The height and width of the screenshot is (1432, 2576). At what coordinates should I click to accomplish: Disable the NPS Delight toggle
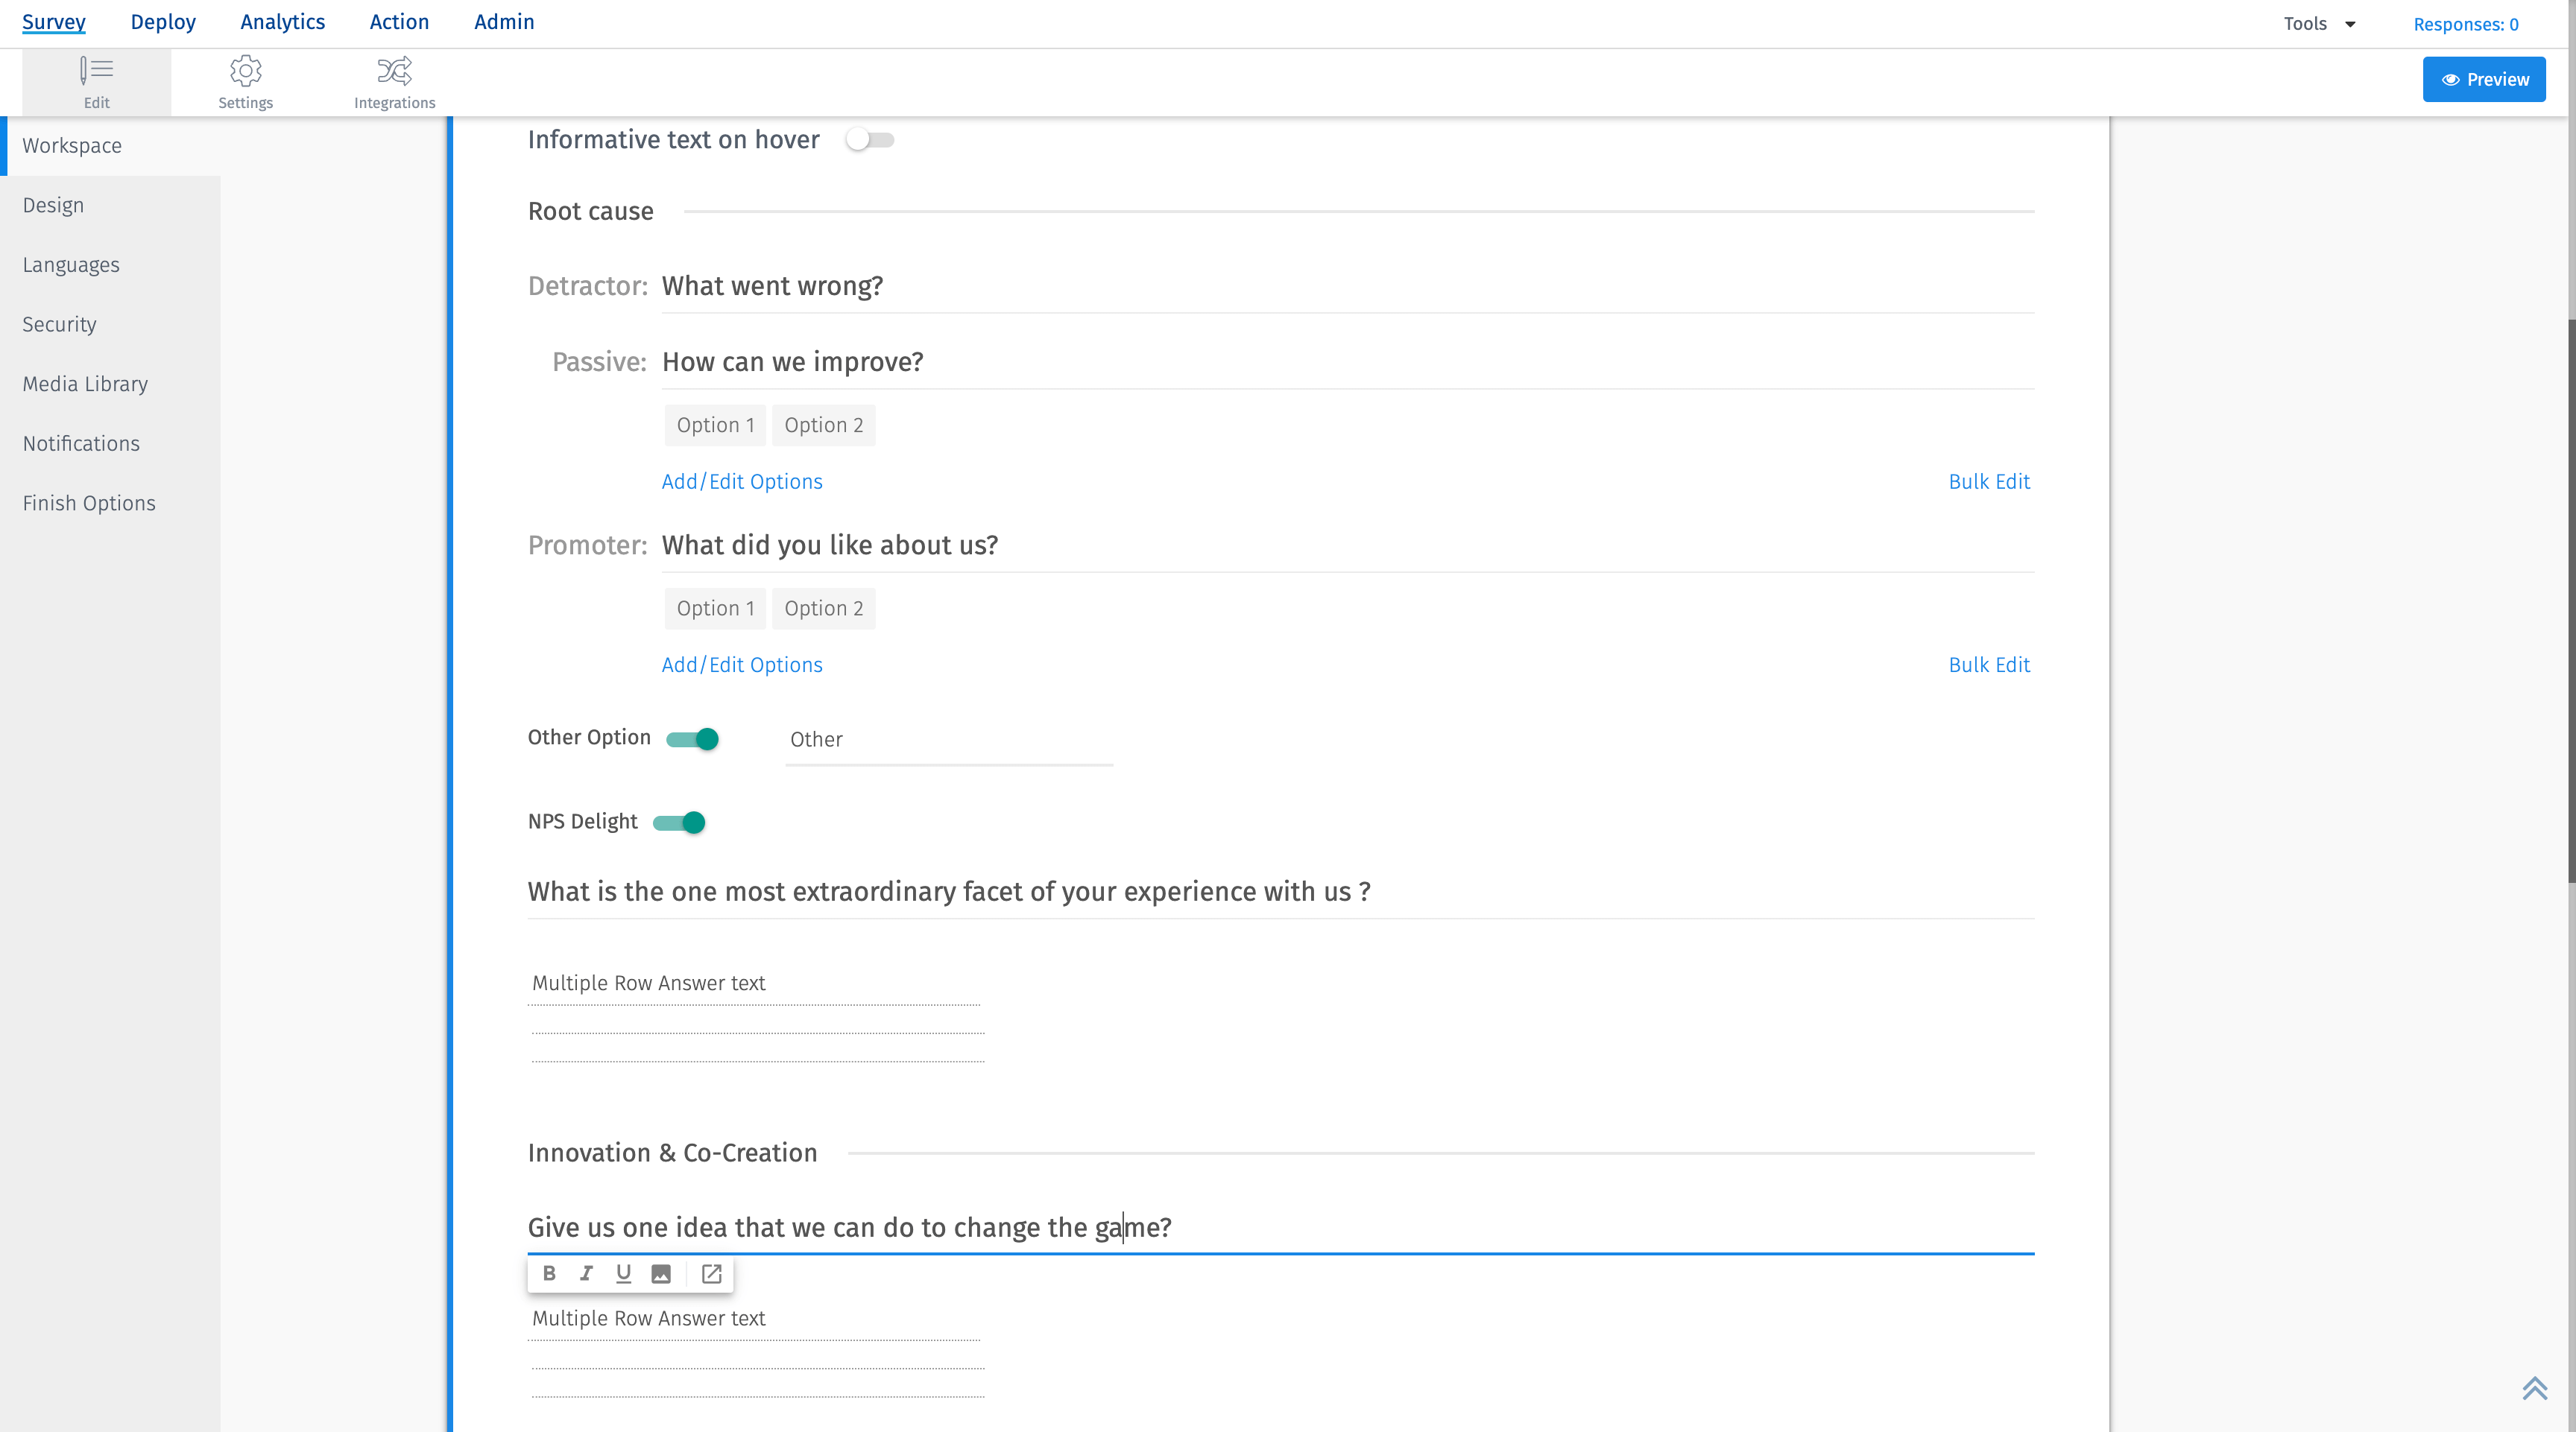point(679,822)
